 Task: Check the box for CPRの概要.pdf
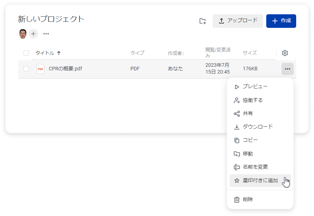26,69
